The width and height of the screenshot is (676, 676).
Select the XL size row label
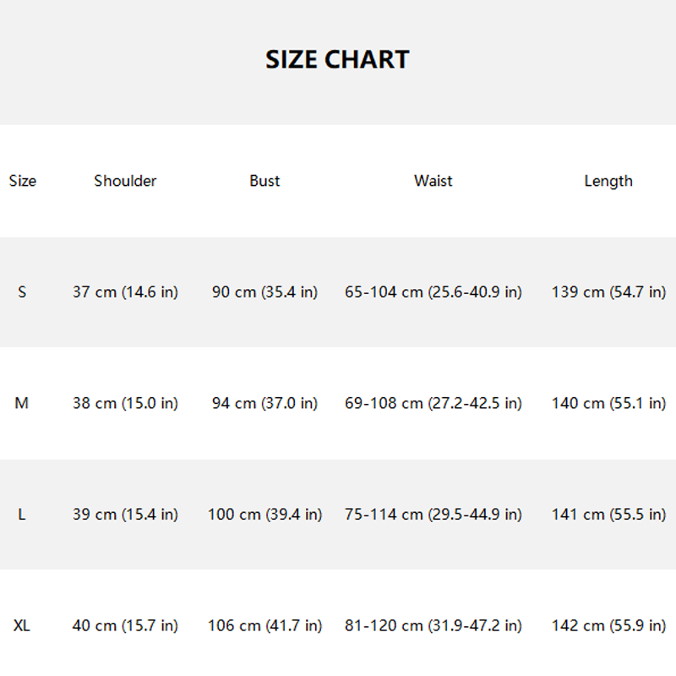pyautogui.click(x=22, y=626)
